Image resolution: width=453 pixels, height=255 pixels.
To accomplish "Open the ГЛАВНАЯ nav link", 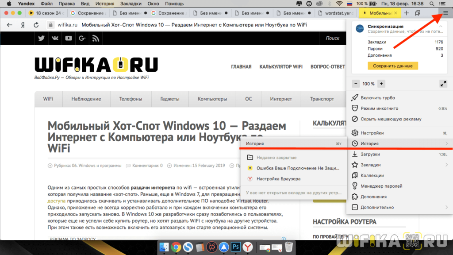I will point(241,67).
